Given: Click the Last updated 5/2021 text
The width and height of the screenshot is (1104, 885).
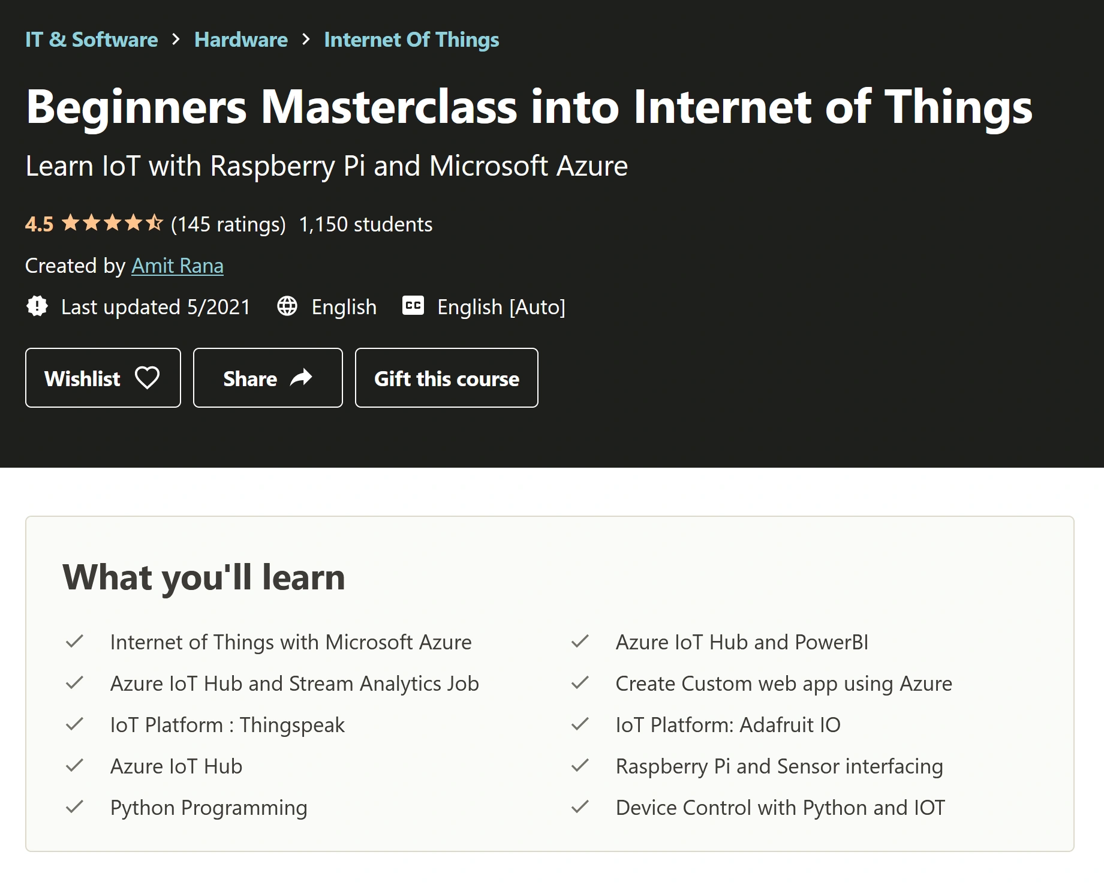Looking at the screenshot, I should [x=156, y=307].
